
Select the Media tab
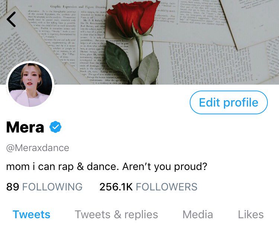coord(198,215)
